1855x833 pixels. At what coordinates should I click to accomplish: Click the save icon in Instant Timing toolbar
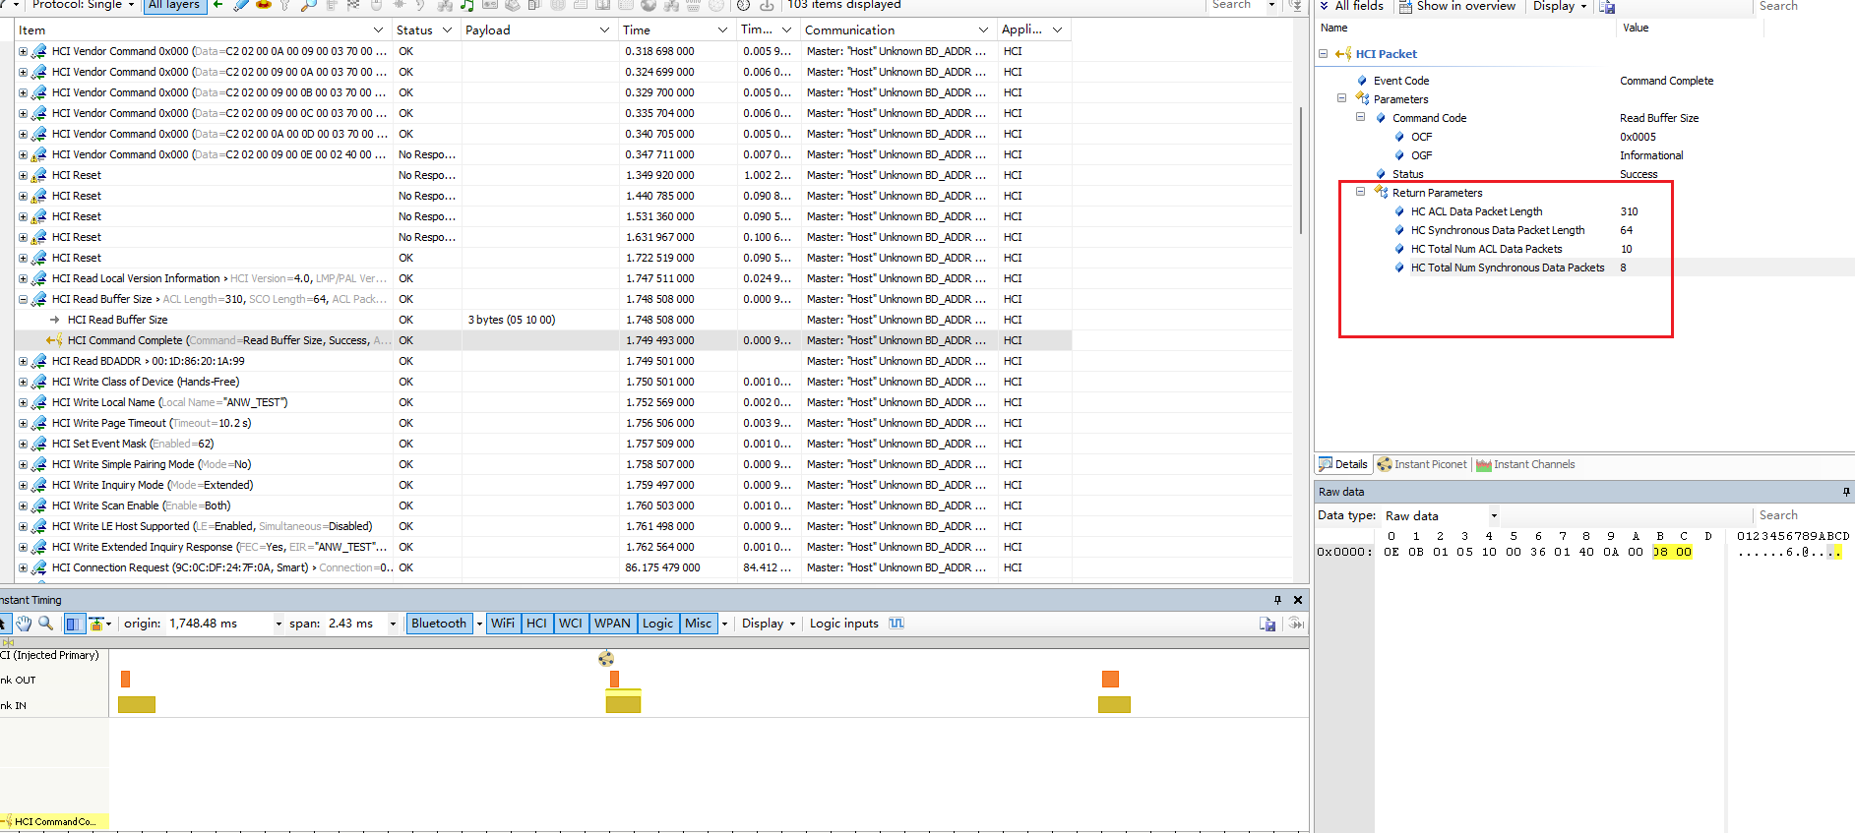(x=1268, y=624)
